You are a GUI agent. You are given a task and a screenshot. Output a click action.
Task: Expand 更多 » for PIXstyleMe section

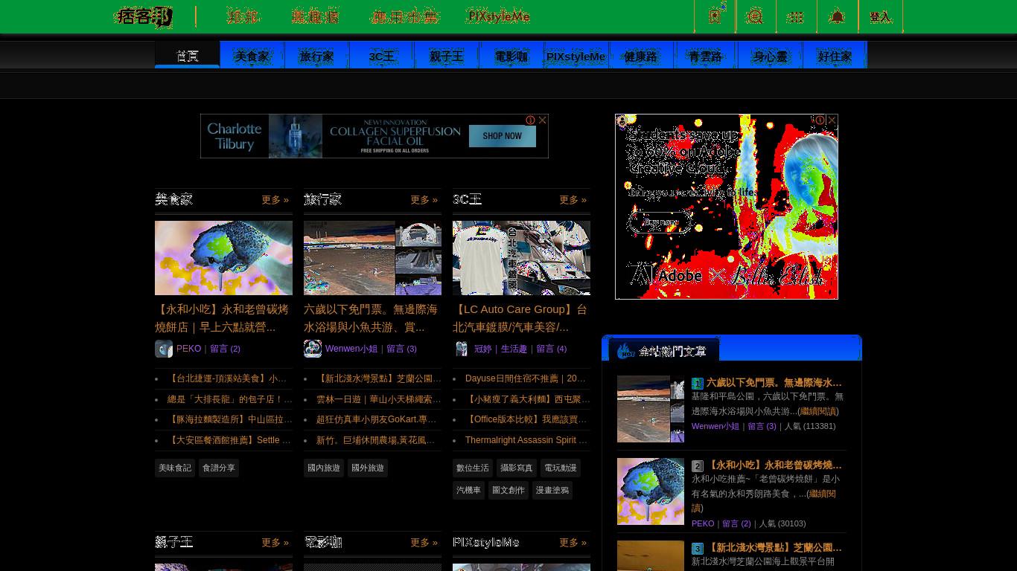[573, 543]
